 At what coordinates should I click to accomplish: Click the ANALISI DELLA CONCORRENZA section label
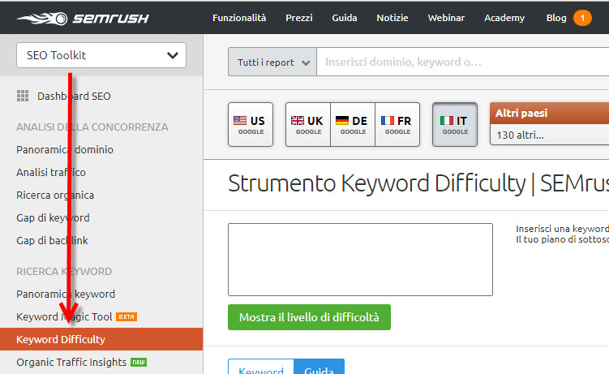[x=92, y=127]
